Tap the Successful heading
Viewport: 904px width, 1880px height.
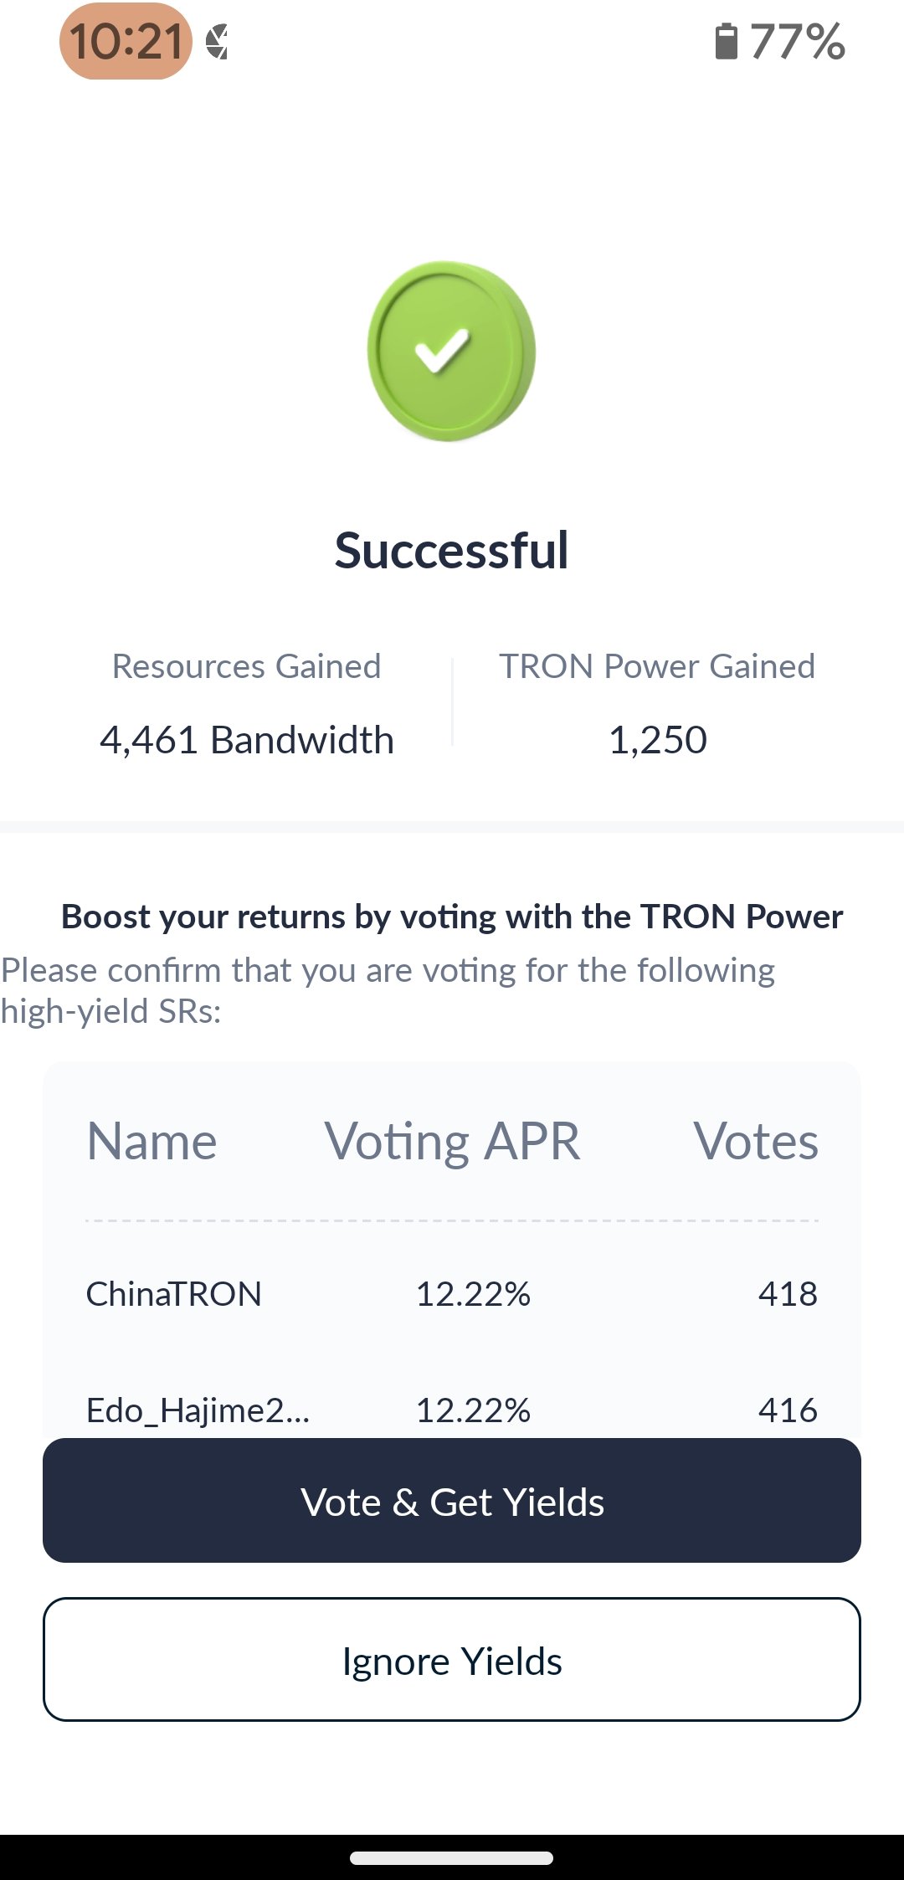pos(452,550)
